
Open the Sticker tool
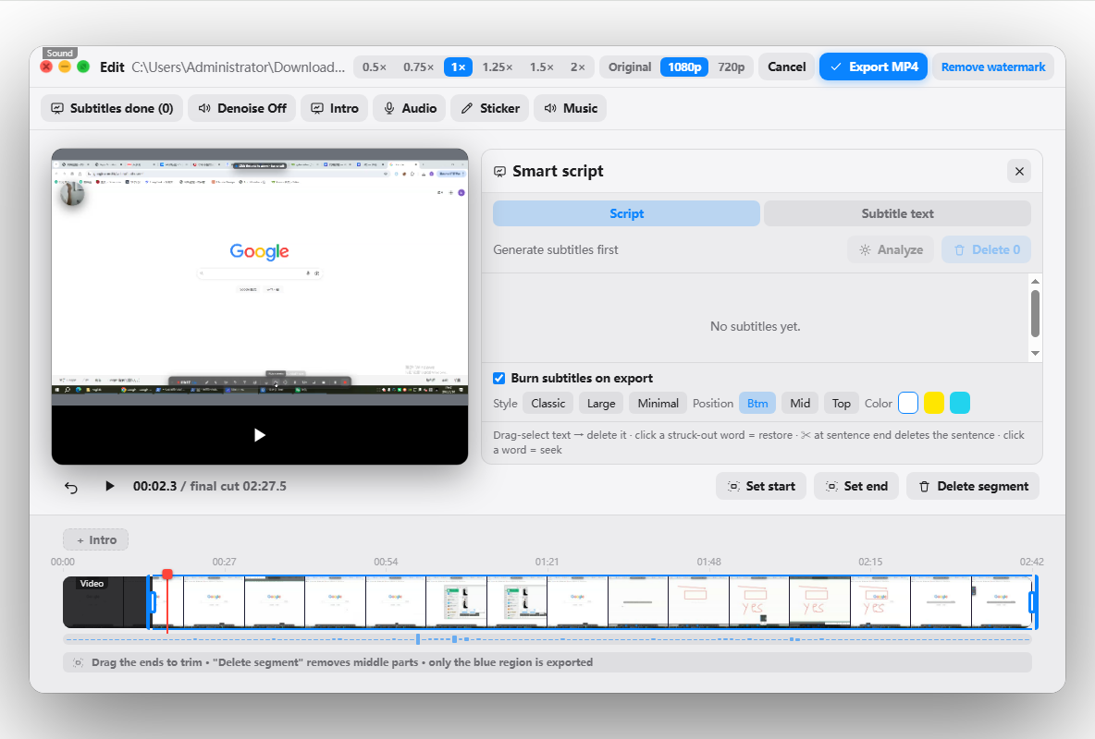click(x=490, y=108)
